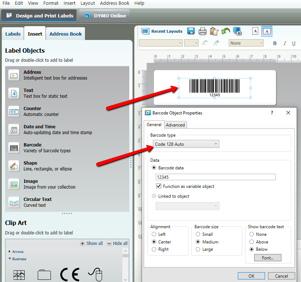Click the Shape label object icon
The image size is (301, 282).
tap(14, 166)
